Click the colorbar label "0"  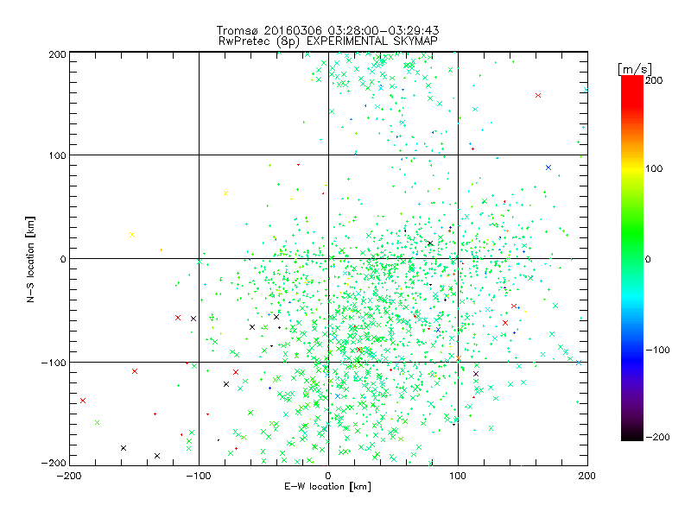(x=648, y=259)
